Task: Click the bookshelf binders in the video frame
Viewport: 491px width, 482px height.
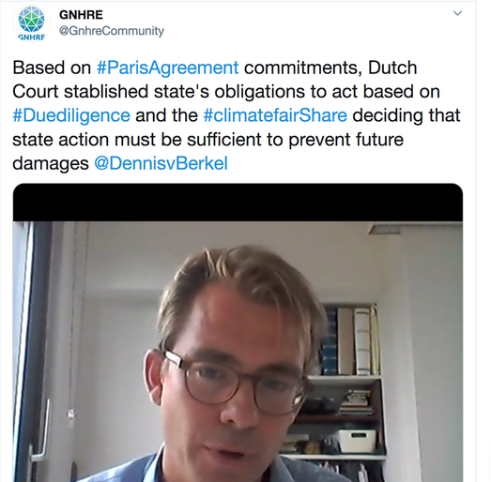Action: pos(352,340)
